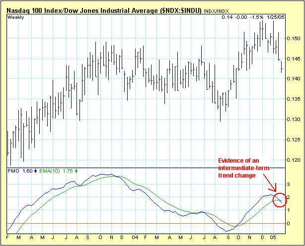Click the EMA(10) 1.75 indicator label
305x246 pixels.
point(57,171)
